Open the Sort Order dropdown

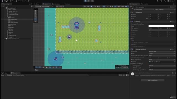[162, 52]
